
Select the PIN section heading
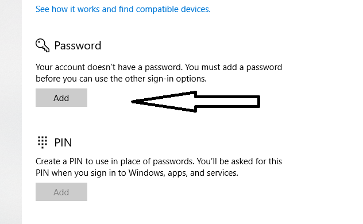(63, 142)
